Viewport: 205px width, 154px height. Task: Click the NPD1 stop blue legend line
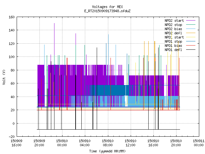coord(191,41)
